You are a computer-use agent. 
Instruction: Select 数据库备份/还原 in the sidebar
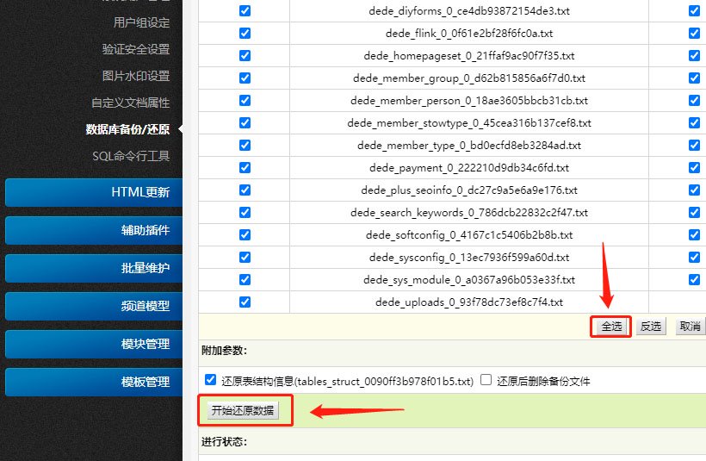127,129
